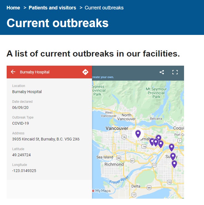
Task: Click the lowest purple pin in Surrey
Action: coord(174,164)
